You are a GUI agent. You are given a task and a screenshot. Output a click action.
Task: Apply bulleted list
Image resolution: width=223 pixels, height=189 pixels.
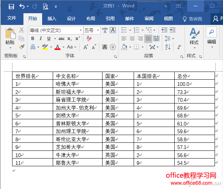[124, 30]
